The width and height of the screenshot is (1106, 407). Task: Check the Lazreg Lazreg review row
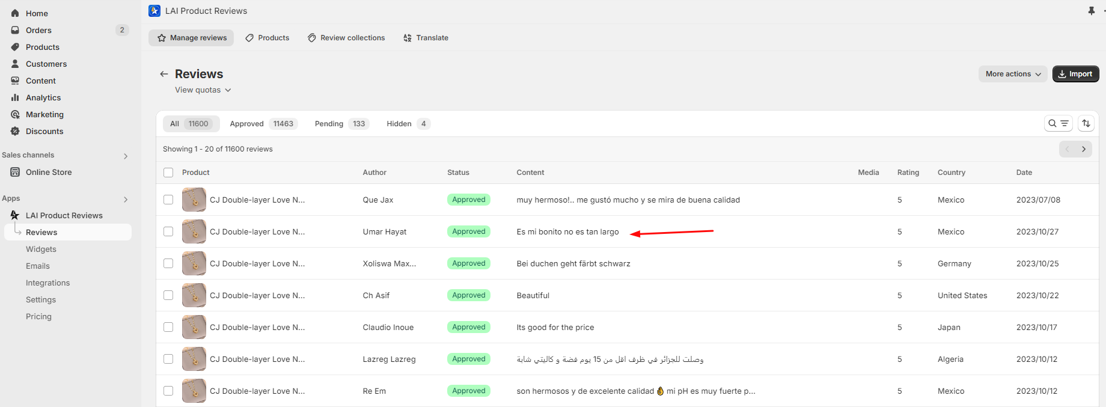pos(168,359)
